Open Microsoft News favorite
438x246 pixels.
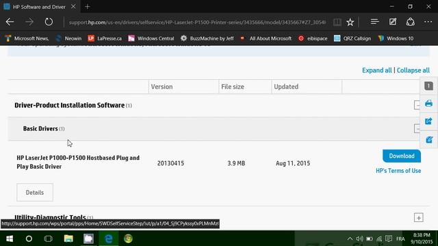pos(27,38)
